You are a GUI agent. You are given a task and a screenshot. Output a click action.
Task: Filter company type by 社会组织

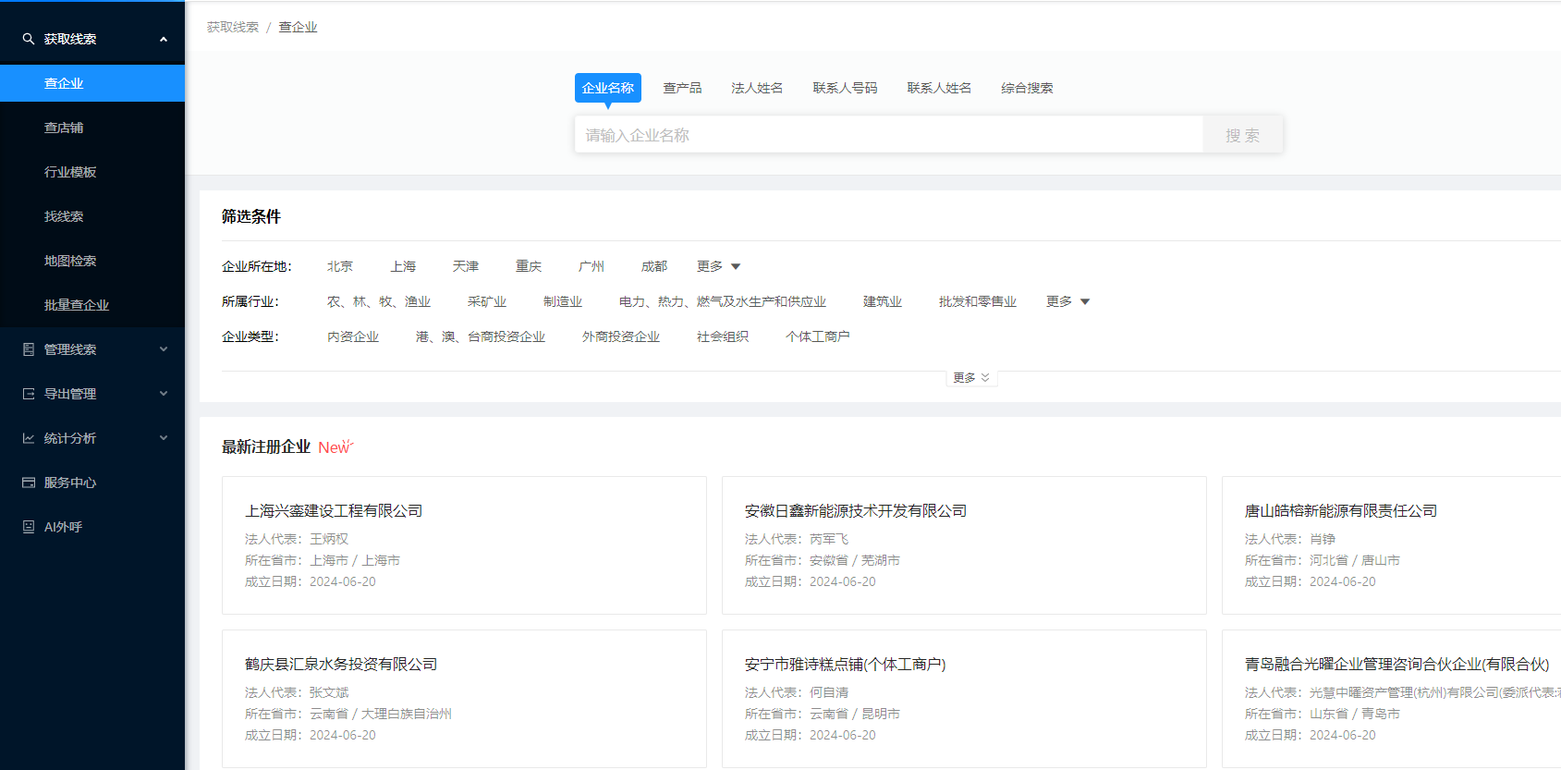tap(723, 336)
